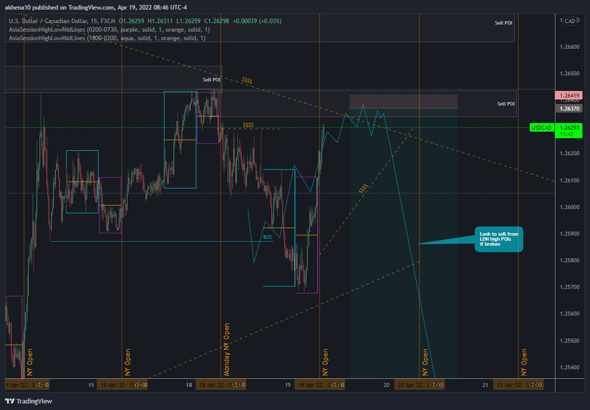
Task: Click the 1.25600 price axis value
Action: click(x=569, y=314)
